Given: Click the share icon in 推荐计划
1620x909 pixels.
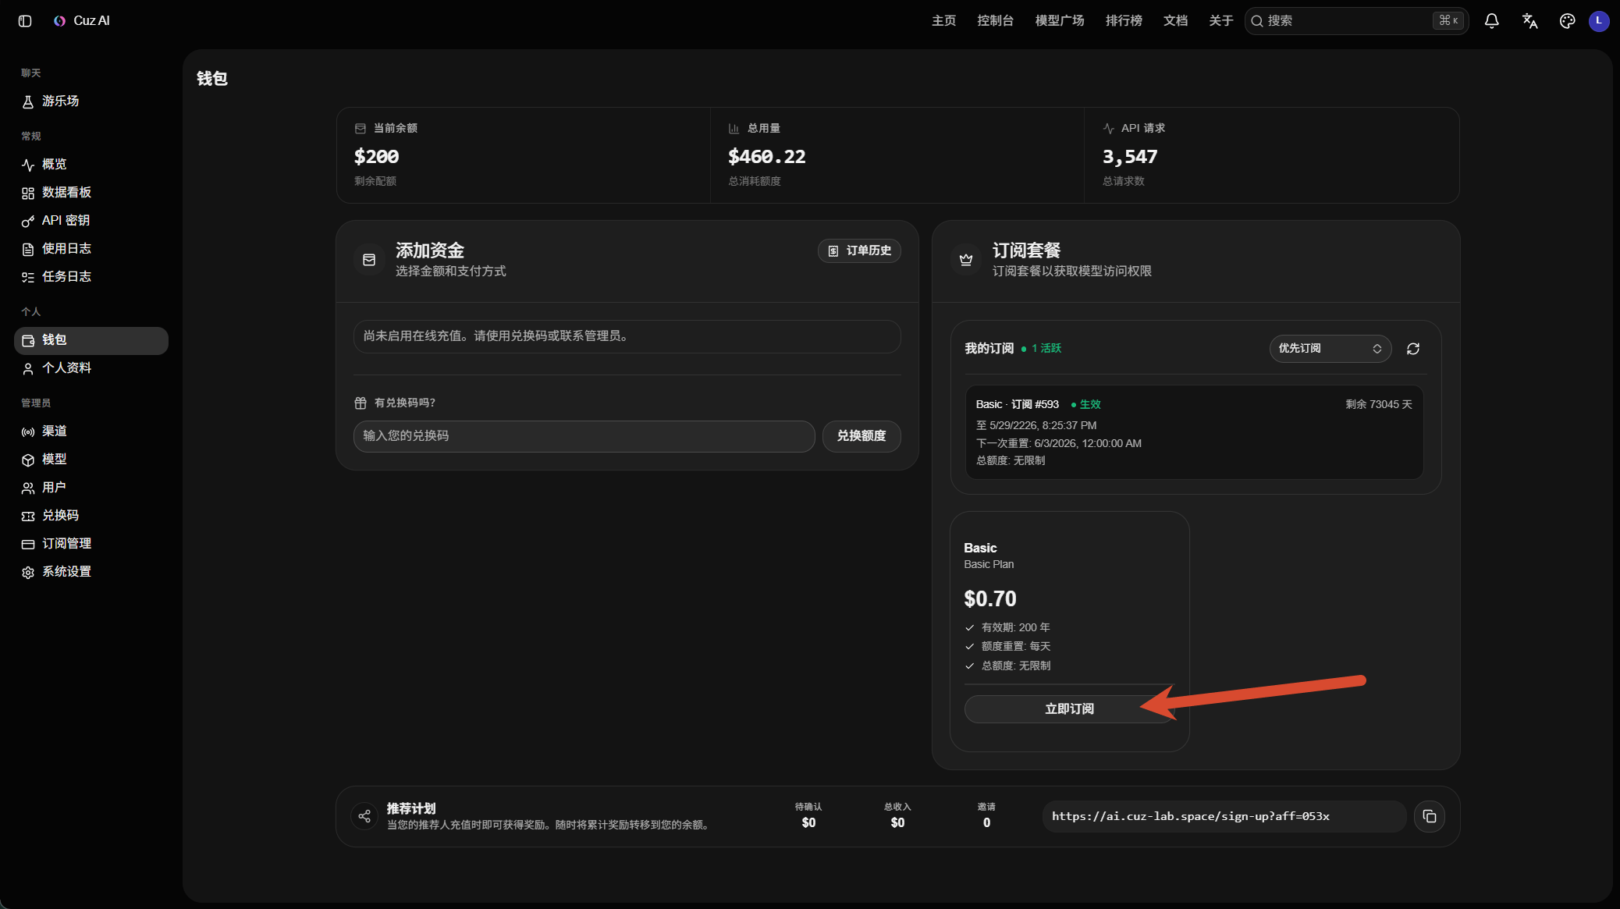Looking at the screenshot, I should coord(364,816).
